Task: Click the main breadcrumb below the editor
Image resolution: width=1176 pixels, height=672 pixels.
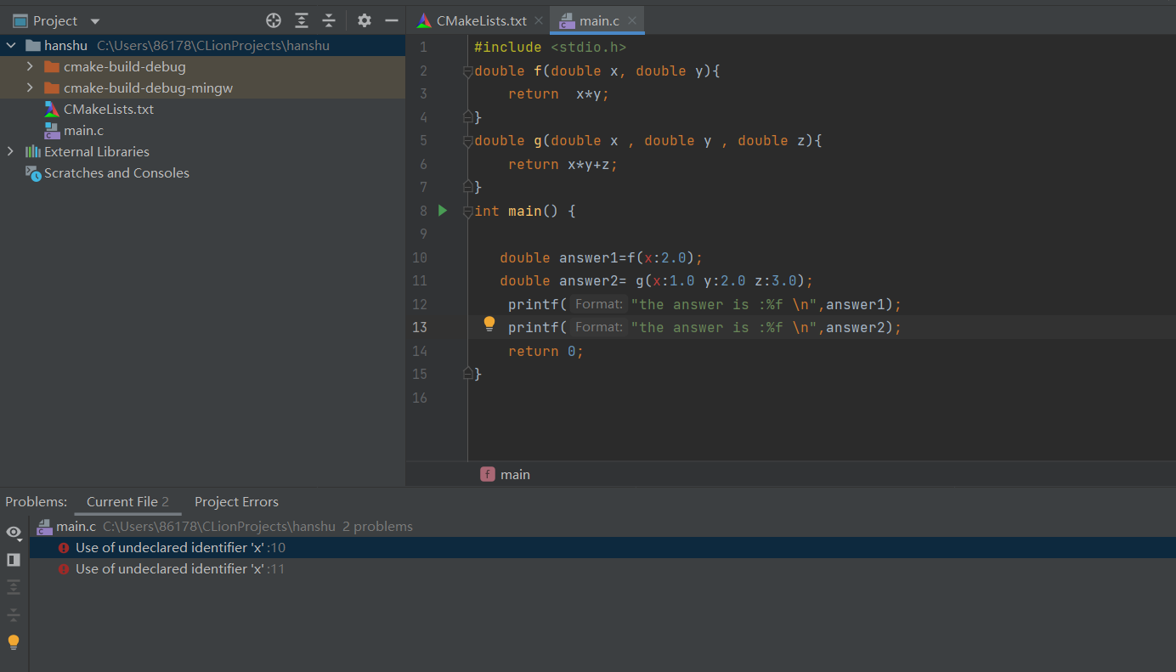Action: click(515, 475)
